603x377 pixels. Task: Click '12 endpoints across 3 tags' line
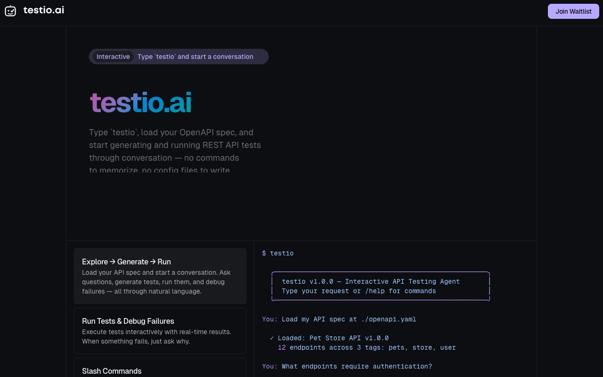(x=367, y=347)
